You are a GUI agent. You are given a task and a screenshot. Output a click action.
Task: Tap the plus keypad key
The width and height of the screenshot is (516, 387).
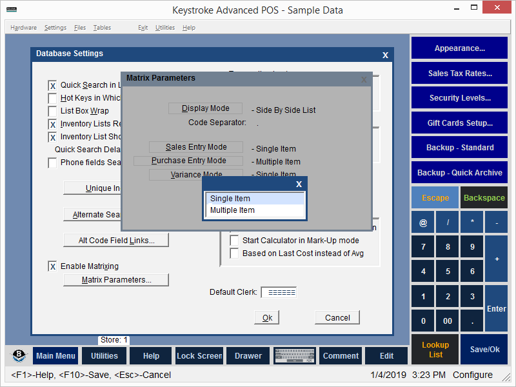497,259
